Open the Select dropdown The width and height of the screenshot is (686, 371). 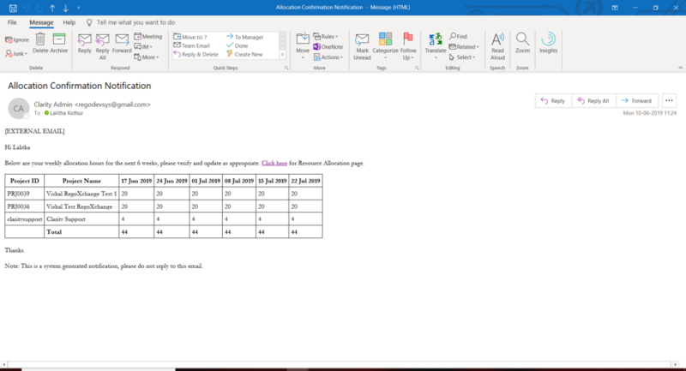click(x=462, y=57)
